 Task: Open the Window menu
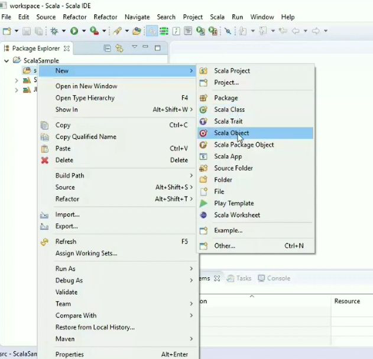[262, 17]
